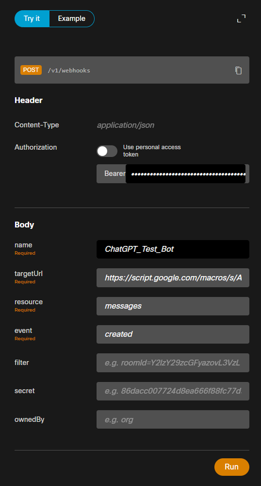
Task: Click the targetUrl field label
Action: pos(29,274)
